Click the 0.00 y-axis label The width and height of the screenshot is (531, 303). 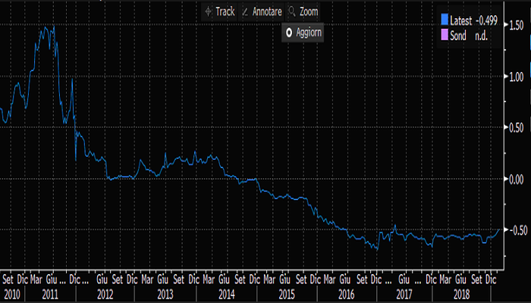517,179
